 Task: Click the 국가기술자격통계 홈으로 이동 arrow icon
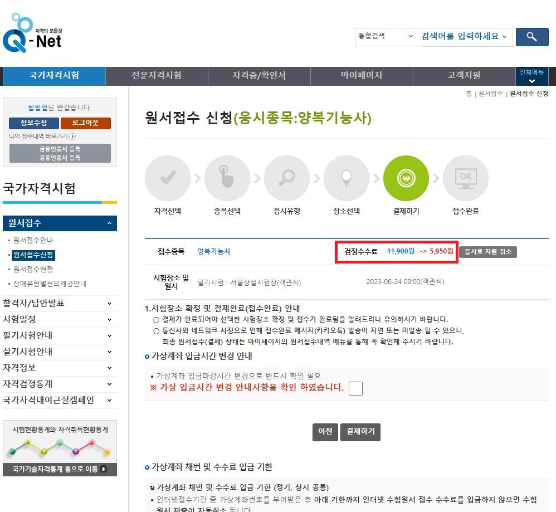pos(103,469)
